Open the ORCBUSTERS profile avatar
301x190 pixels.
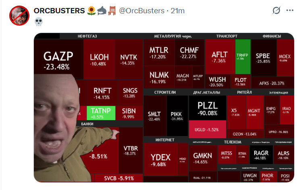(x=19, y=16)
